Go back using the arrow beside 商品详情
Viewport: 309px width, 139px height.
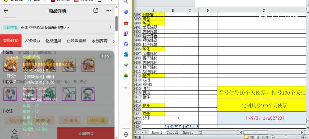click(x=6, y=11)
